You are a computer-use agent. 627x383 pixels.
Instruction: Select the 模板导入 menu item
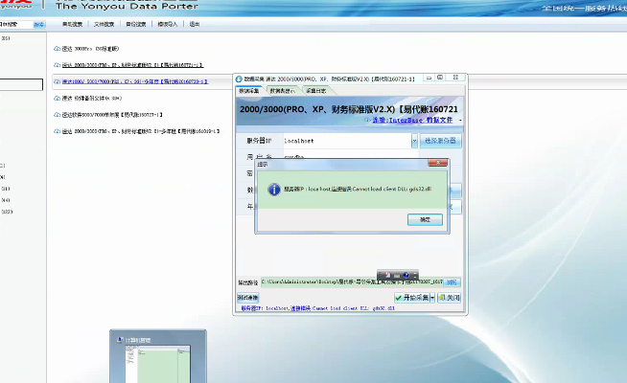point(167,22)
